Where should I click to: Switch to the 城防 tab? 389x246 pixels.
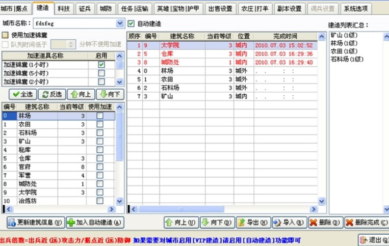point(106,9)
